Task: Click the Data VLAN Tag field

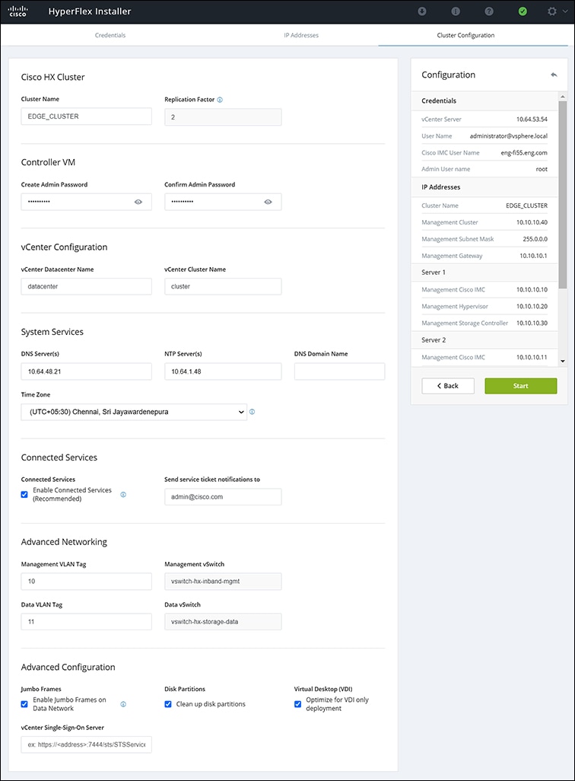Action: click(x=86, y=622)
